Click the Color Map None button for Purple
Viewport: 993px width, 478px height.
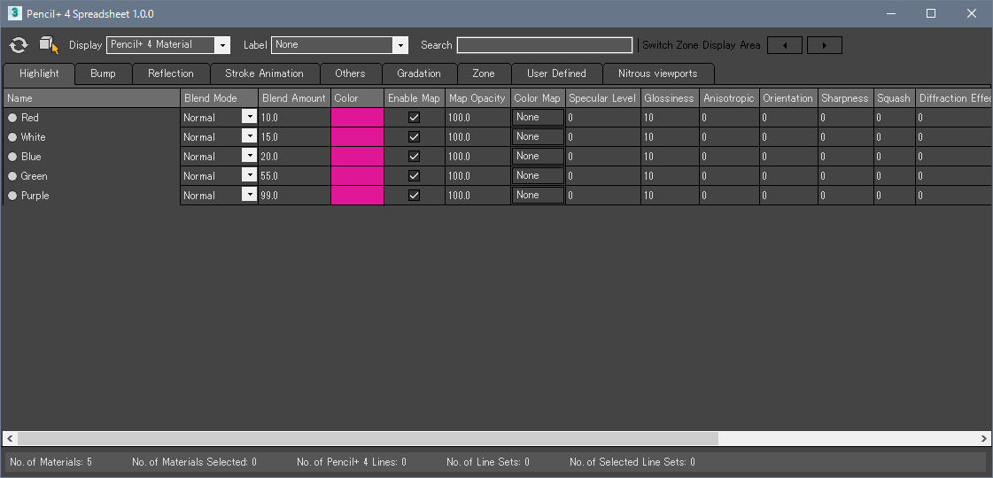pos(538,196)
